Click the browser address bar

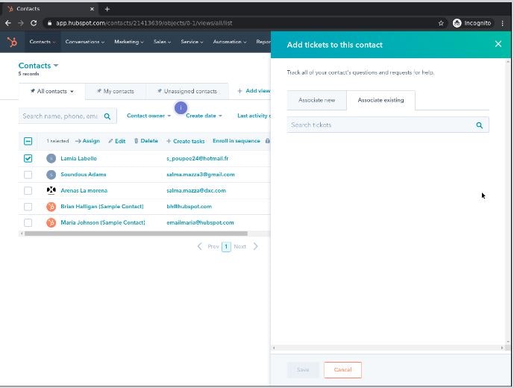pyautogui.click(x=242, y=23)
